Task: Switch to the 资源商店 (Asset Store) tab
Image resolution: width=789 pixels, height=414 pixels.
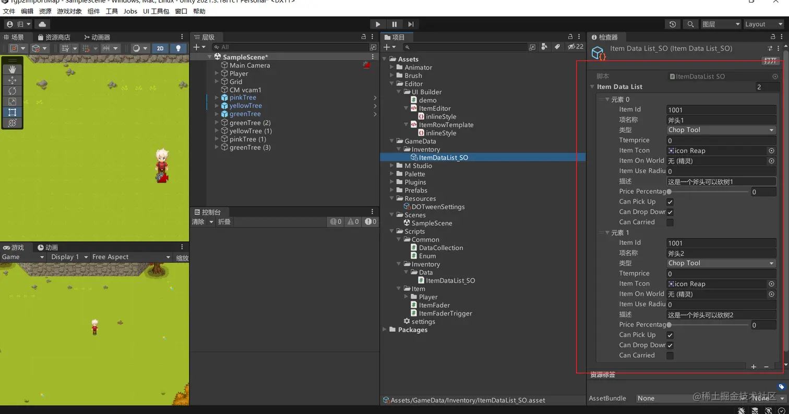Action: (x=54, y=37)
